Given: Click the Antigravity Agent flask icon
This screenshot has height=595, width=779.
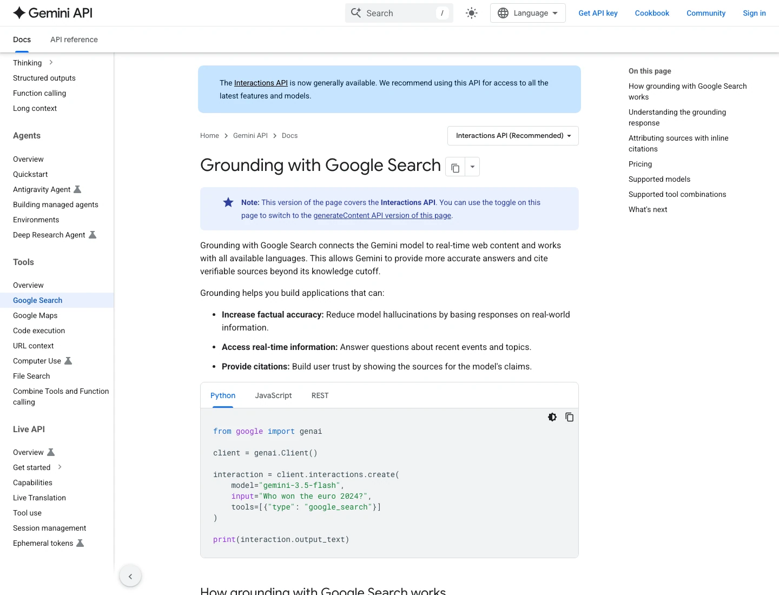Looking at the screenshot, I should (77, 189).
